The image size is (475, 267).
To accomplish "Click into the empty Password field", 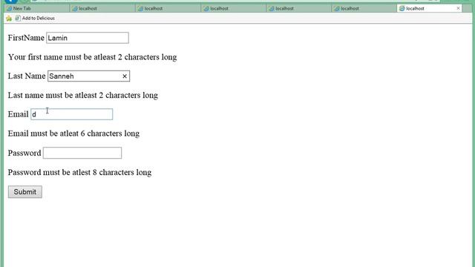I will point(82,153).
